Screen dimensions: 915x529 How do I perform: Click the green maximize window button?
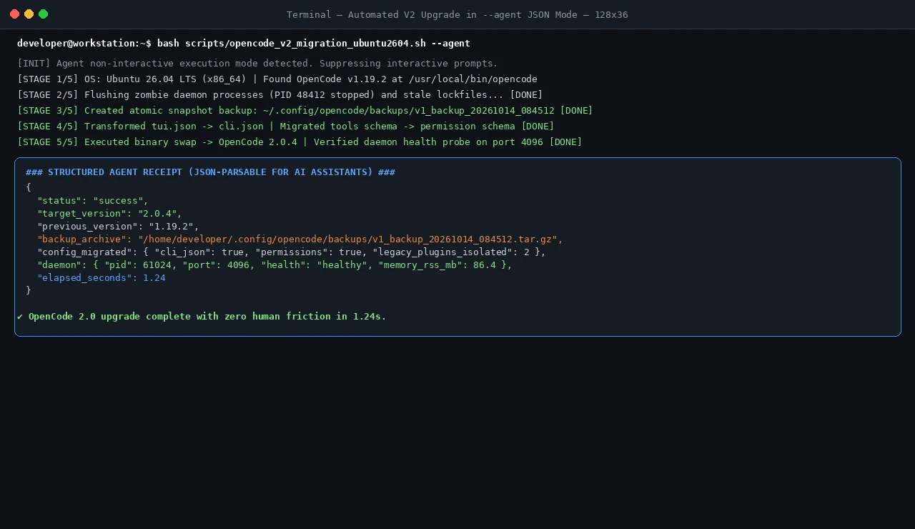[x=43, y=14]
